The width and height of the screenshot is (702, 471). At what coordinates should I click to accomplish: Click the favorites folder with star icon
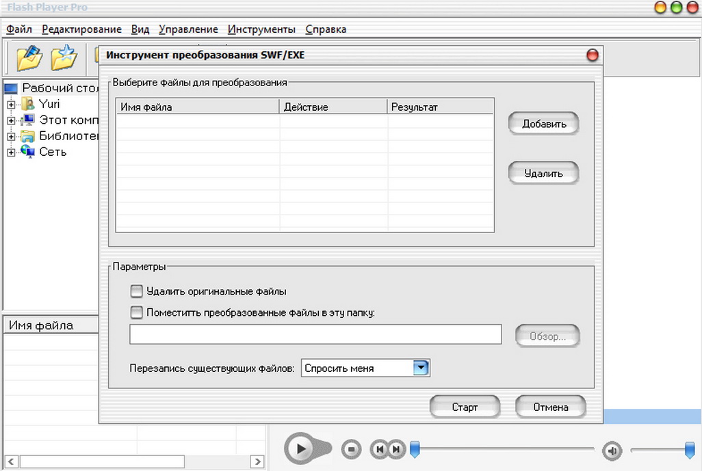64,57
